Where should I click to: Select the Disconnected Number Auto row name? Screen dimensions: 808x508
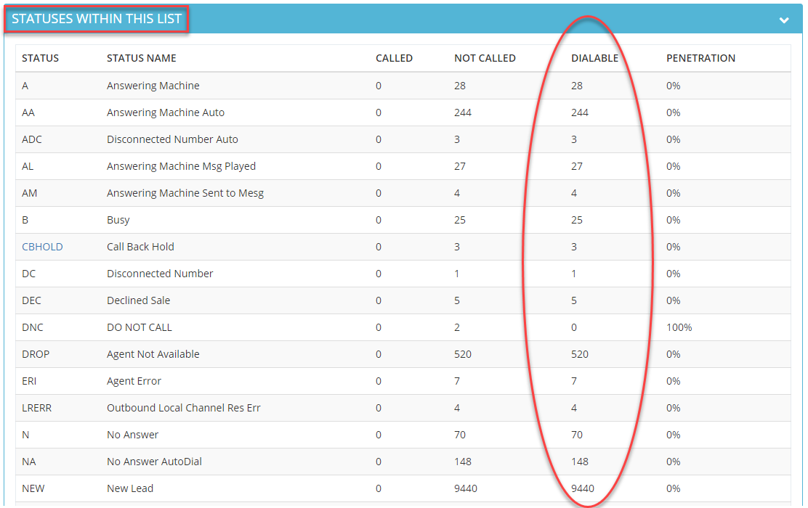[x=172, y=139]
